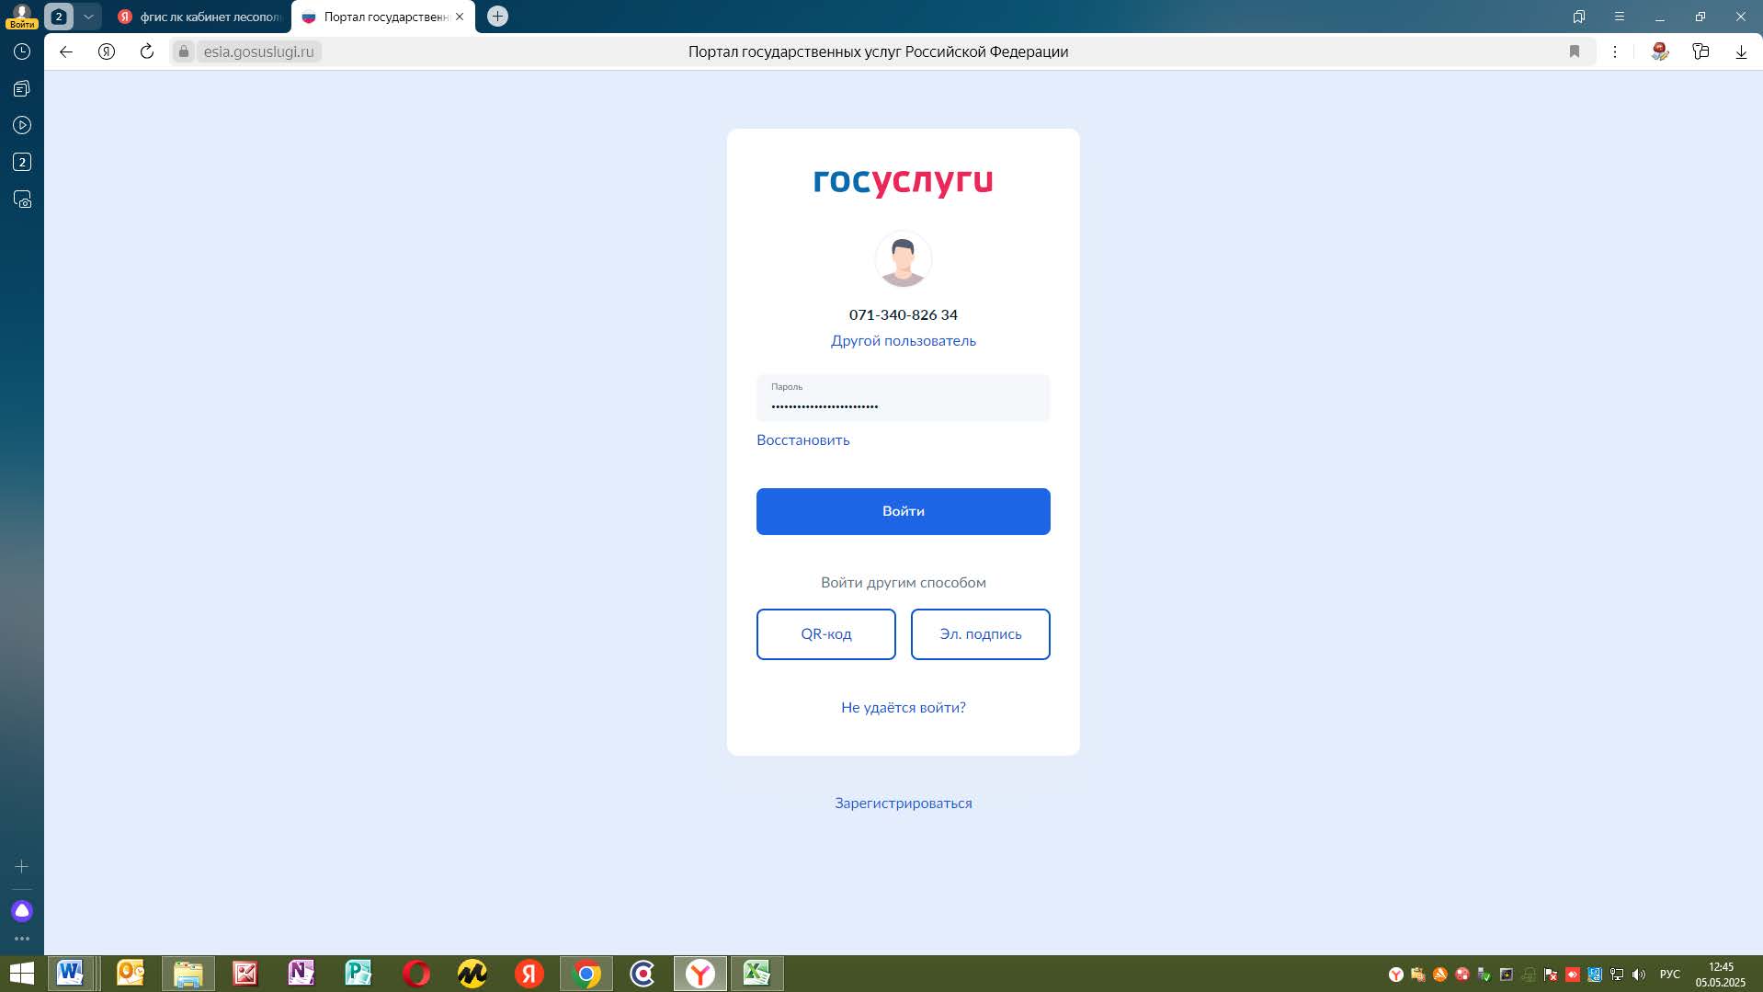Close the Портал государственных tab

(460, 17)
